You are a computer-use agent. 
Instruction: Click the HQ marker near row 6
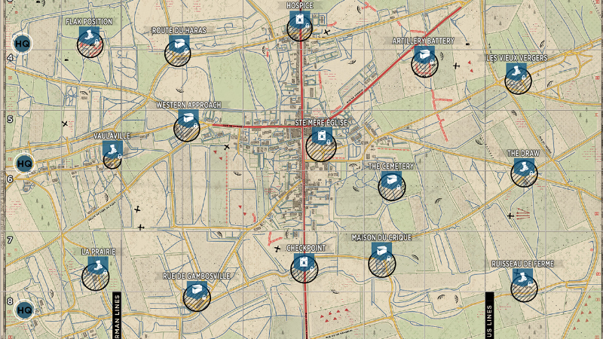click(x=24, y=163)
